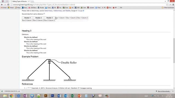Expand the downloaded file options arrow
Image resolution: width=175 pixels, height=98 pixels.
(22, 91)
